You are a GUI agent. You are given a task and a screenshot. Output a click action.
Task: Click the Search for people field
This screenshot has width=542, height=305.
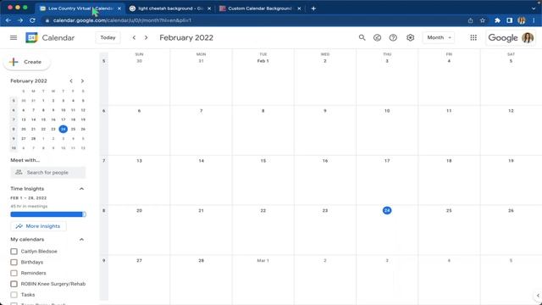point(48,172)
